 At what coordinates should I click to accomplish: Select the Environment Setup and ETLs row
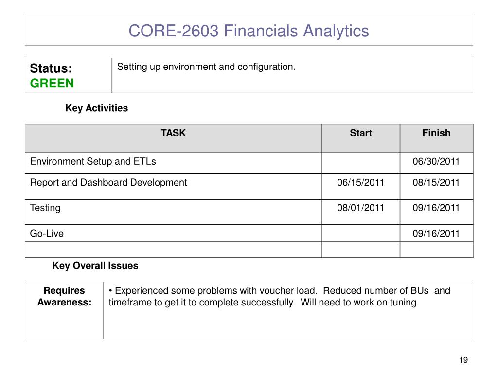tap(249, 163)
